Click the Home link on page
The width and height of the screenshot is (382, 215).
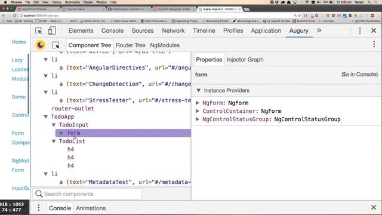point(19,42)
